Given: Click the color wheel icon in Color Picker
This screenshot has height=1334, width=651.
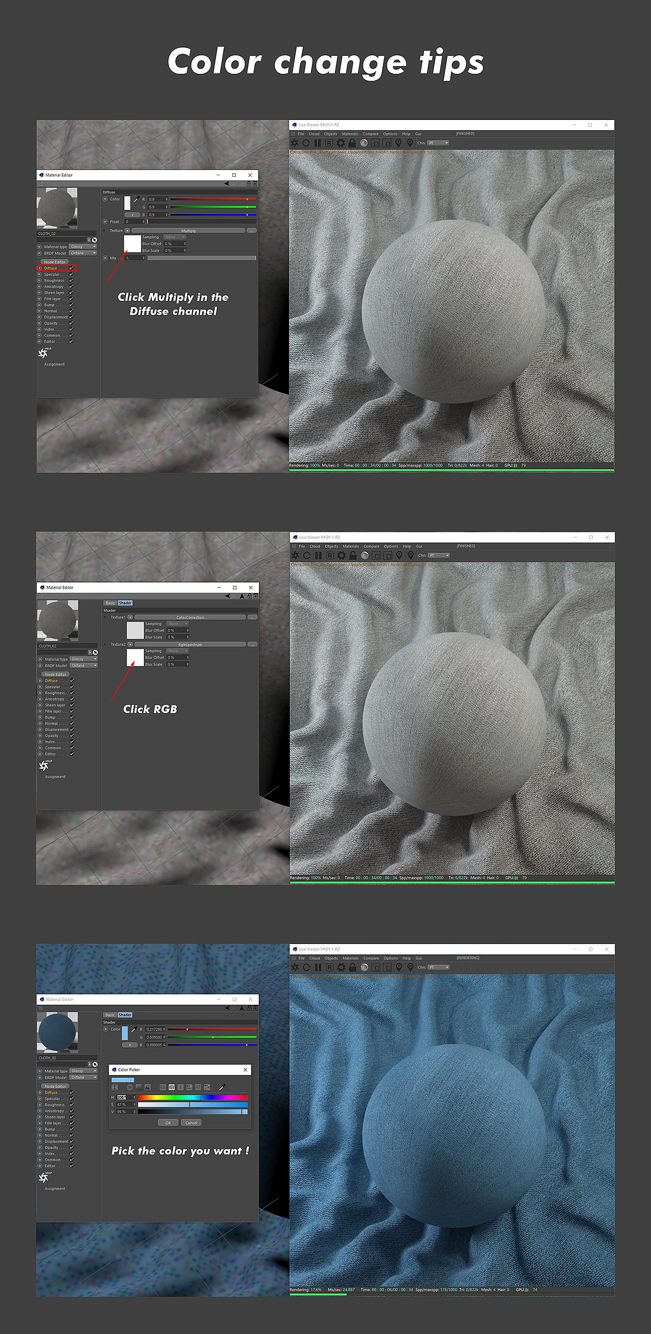Looking at the screenshot, I should [x=130, y=1087].
